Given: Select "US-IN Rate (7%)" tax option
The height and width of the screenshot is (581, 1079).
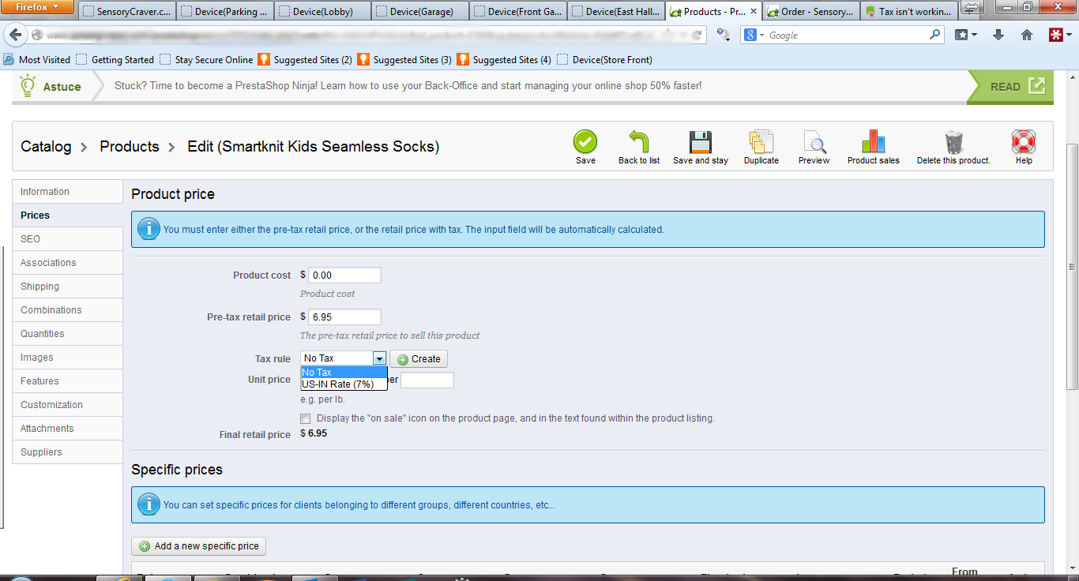Looking at the screenshot, I should (x=344, y=384).
